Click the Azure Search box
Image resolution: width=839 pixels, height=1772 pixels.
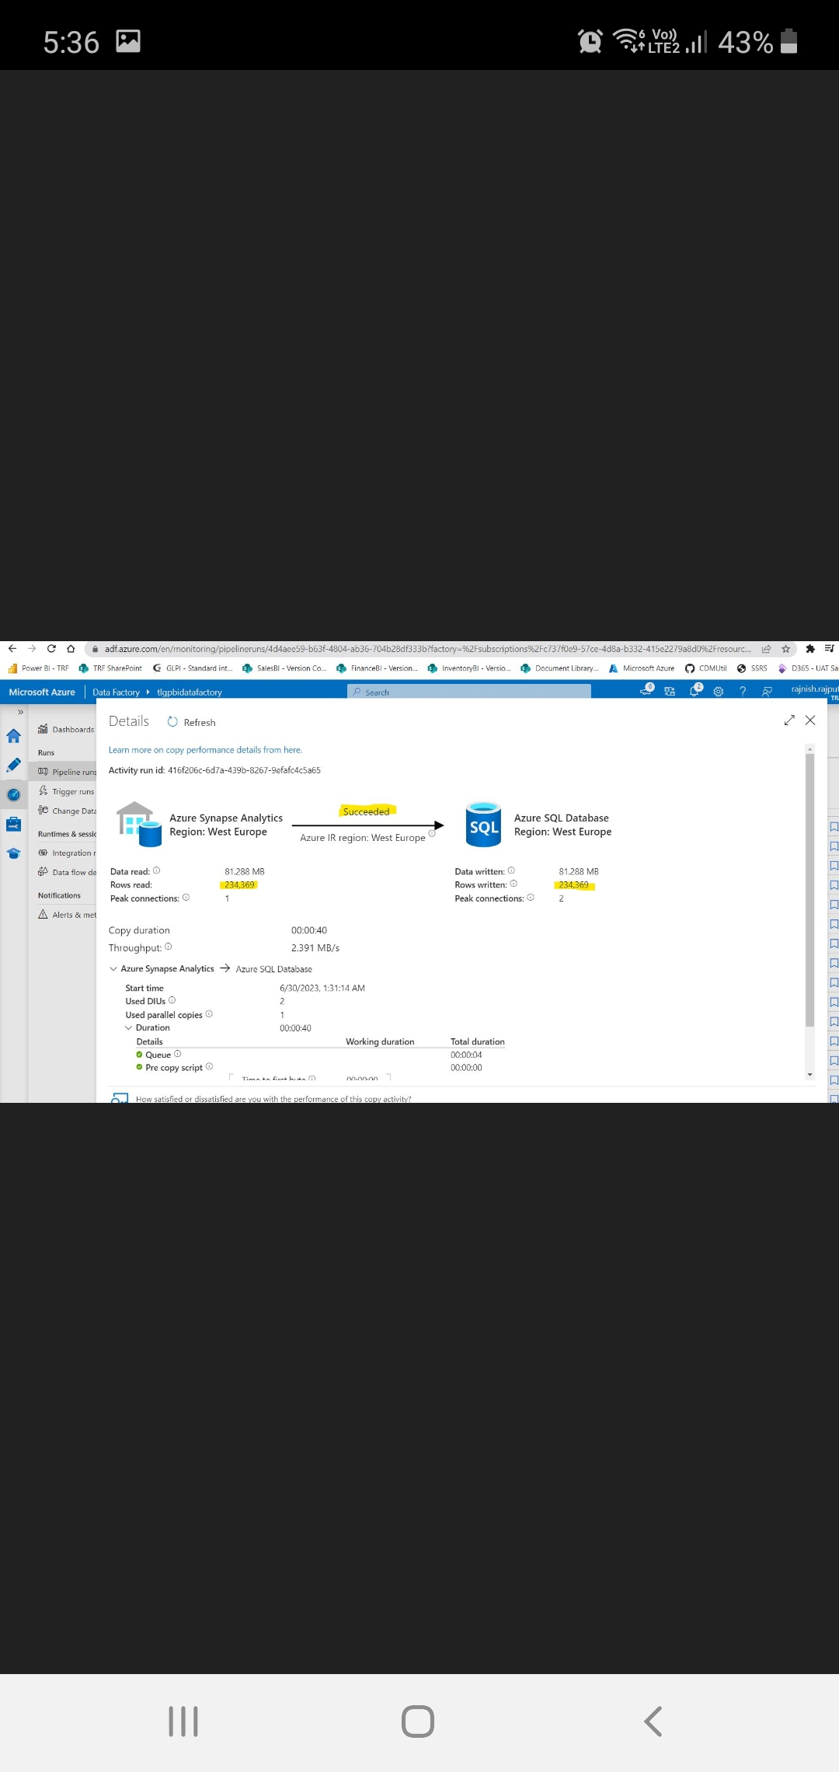tap(468, 692)
